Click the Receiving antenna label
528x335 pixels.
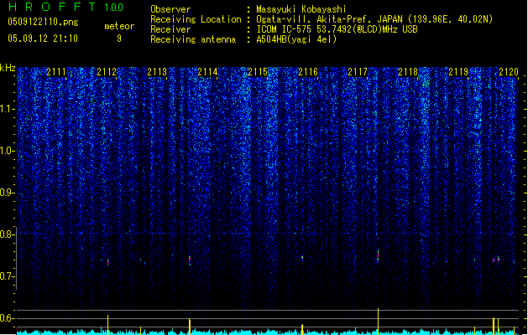point(193,39)
